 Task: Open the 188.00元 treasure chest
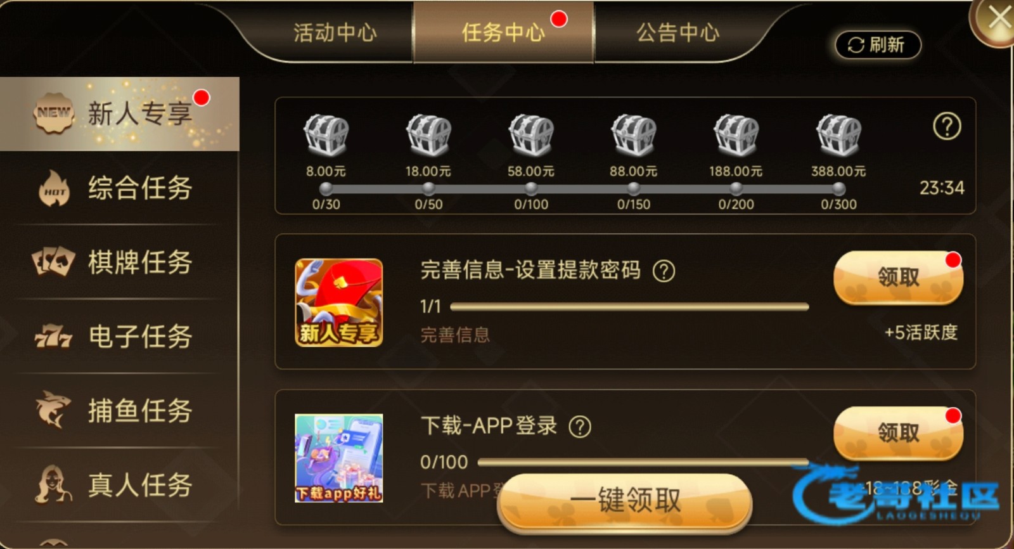click(736, 135)
